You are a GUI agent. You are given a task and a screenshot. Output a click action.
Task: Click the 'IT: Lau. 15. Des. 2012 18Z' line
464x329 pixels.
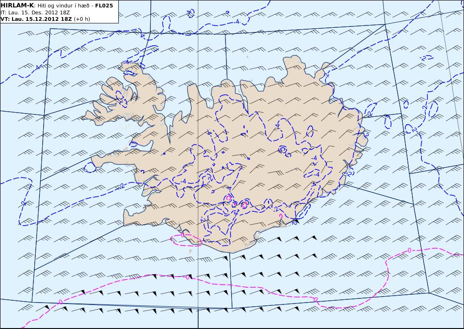35,13
